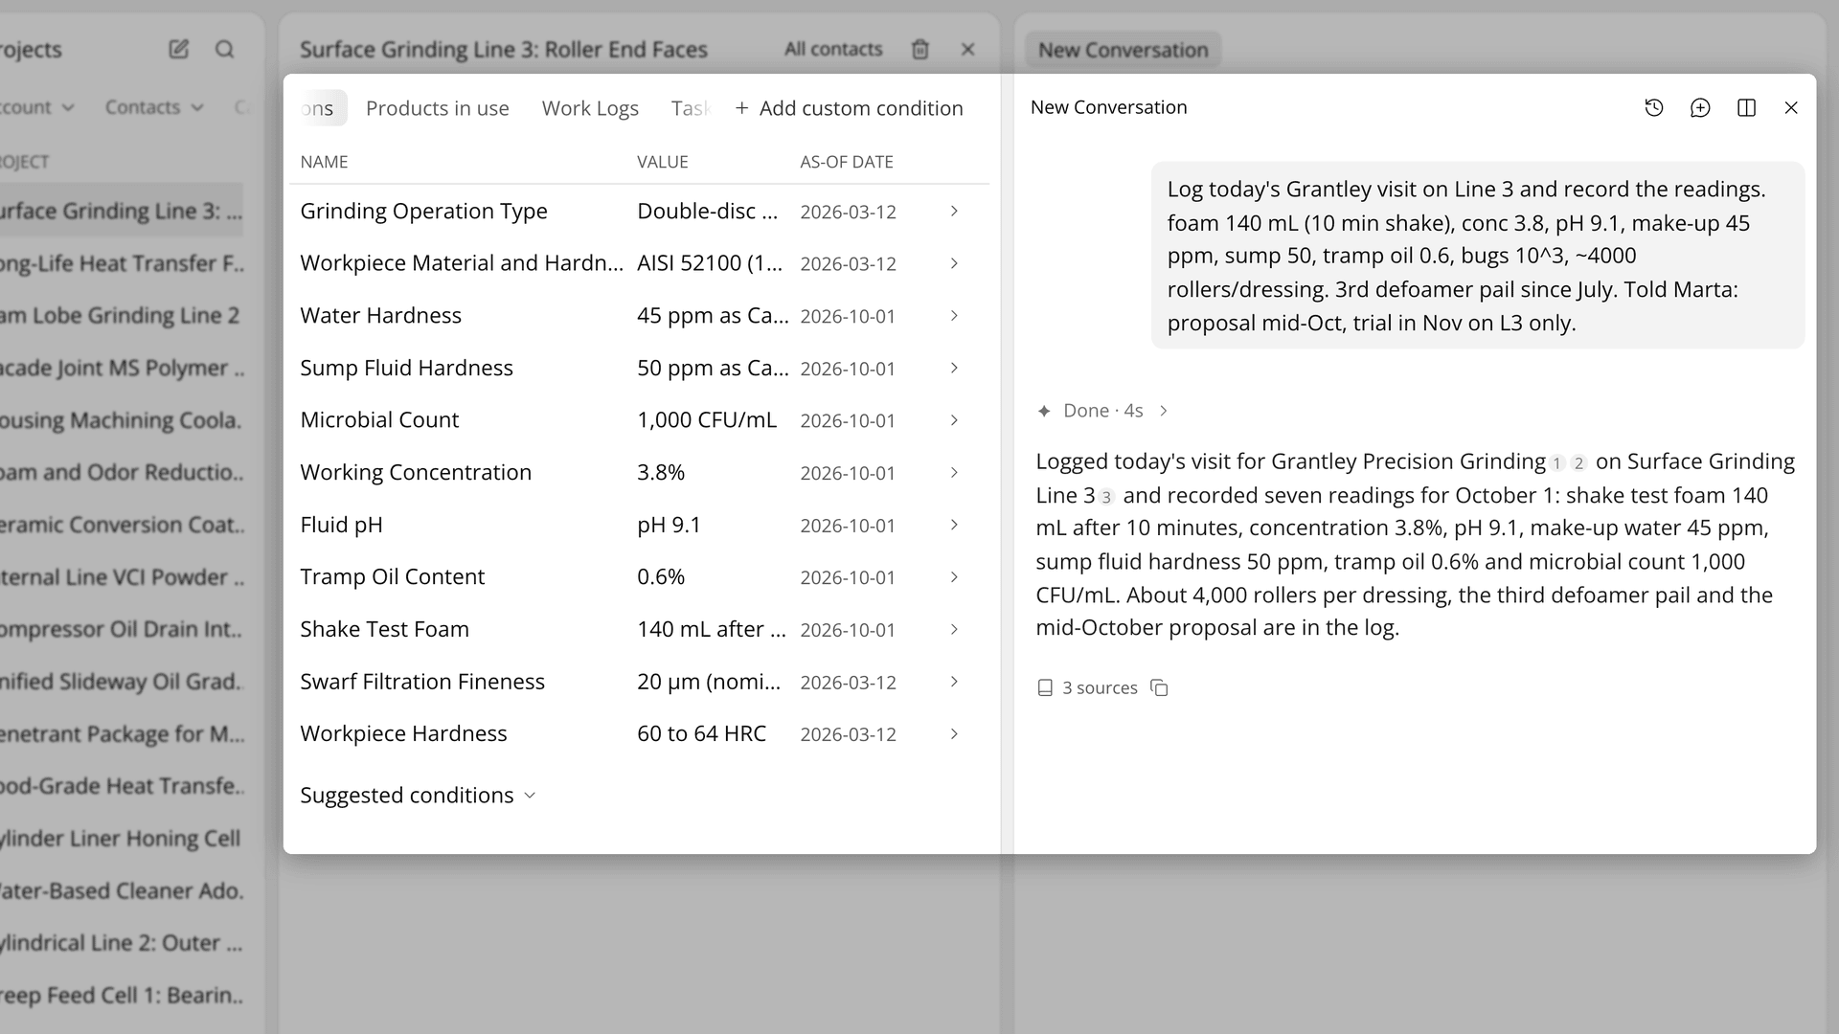Expand the Water Hardness row chevron
1839x1034 pixels.
tap(954, 315)
